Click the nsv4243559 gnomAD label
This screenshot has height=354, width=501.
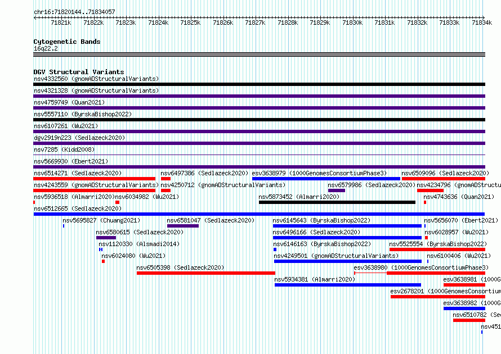[96, 185]
